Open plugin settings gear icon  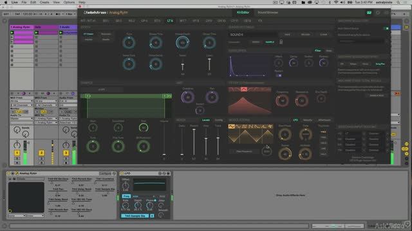(x=378, y=13)
